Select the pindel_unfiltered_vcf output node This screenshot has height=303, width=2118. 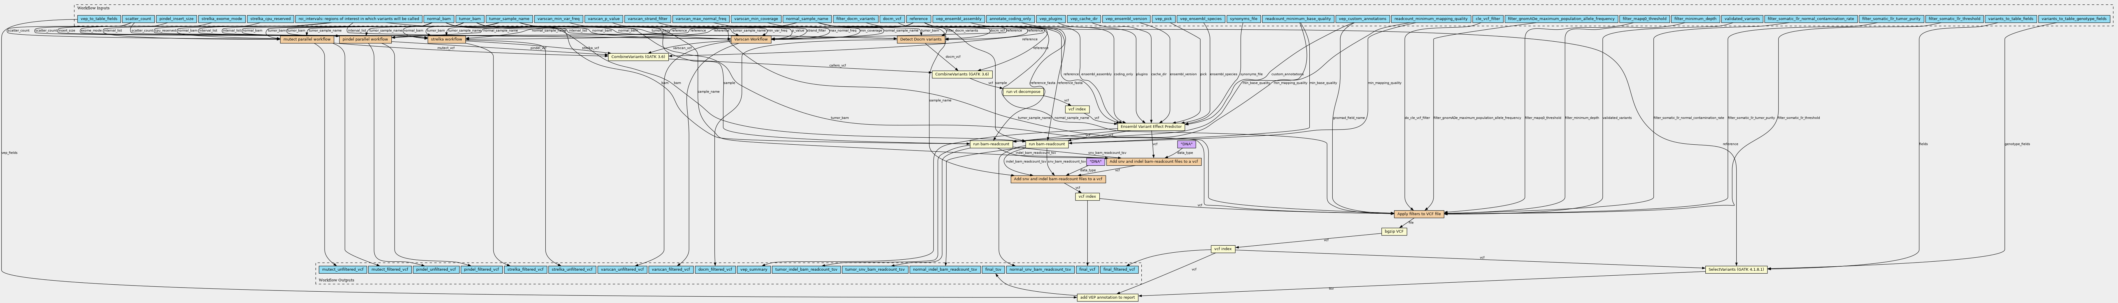coord(435,269)
